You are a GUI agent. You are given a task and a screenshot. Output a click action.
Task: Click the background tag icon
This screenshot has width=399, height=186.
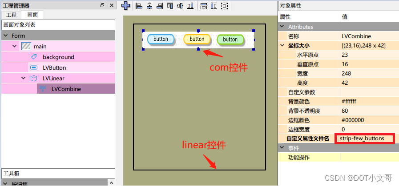33,57
